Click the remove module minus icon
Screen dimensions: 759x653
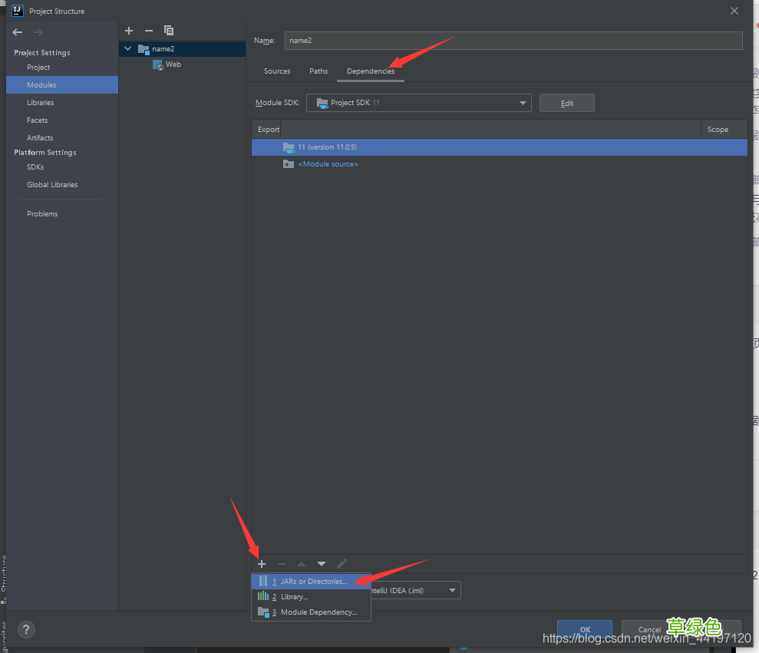point(149,31)
